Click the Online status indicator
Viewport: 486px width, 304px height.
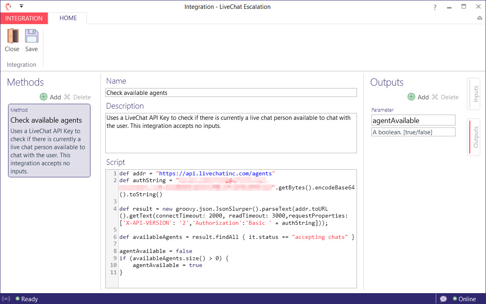point(464,299)
